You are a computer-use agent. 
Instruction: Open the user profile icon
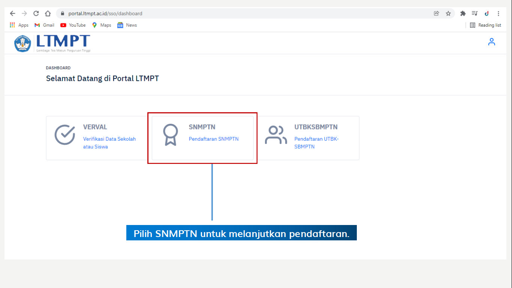click(x=492, y=42)
